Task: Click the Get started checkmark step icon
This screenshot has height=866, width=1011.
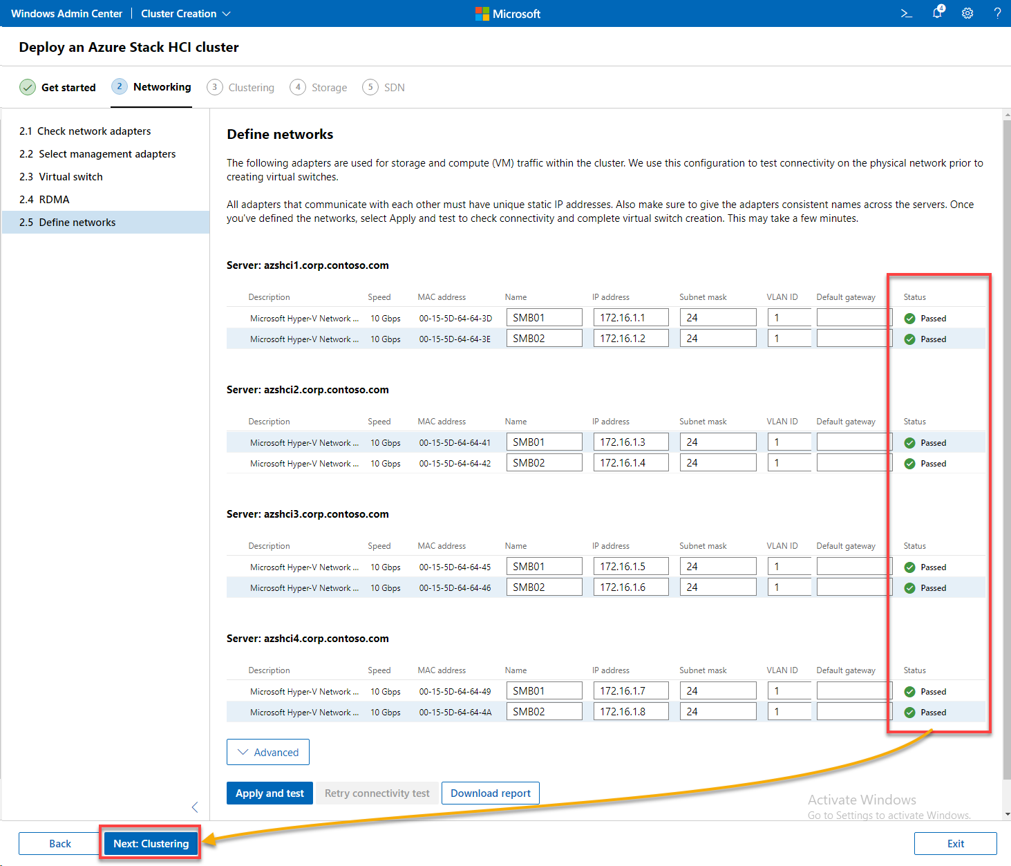Action: tap(28, 87)
